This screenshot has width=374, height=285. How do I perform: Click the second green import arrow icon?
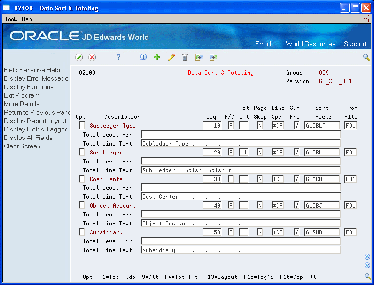(213, 57)
